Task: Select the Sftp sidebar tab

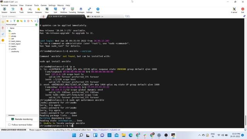Action: point(3,40)
